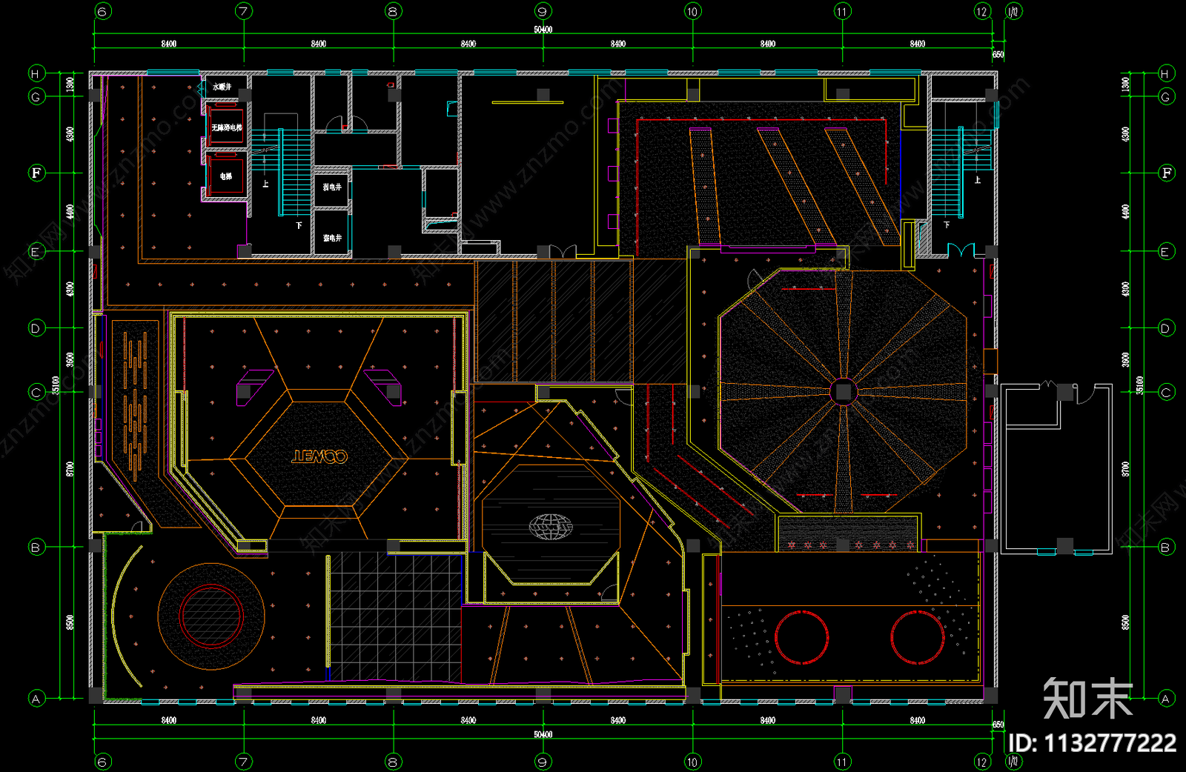The width and height of the screenshot is (1186, 772).
Task: Select the 1300 dimension between left axes H and G
Action: pyautogui.click(x=70, y=84)
